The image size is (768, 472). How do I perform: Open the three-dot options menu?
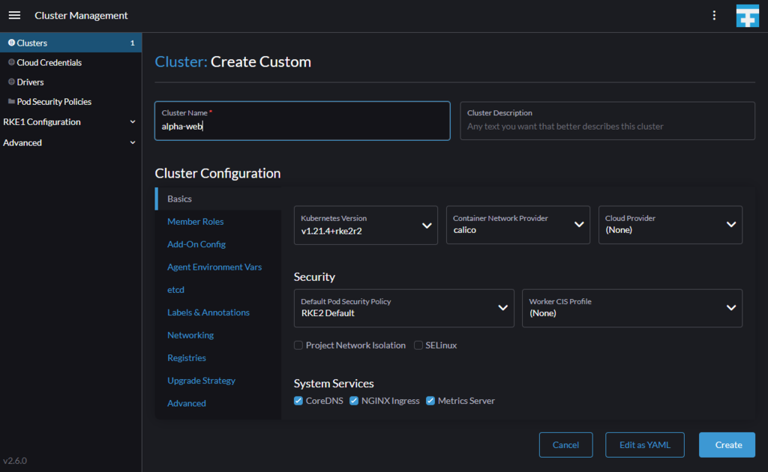[x=714, y=16]
